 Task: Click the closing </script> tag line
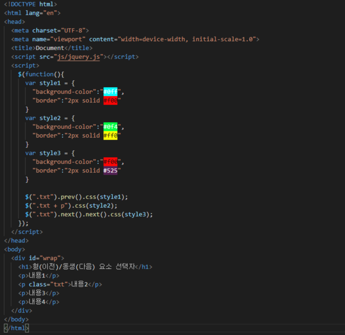pyautogui.click(x=27, y=232)
